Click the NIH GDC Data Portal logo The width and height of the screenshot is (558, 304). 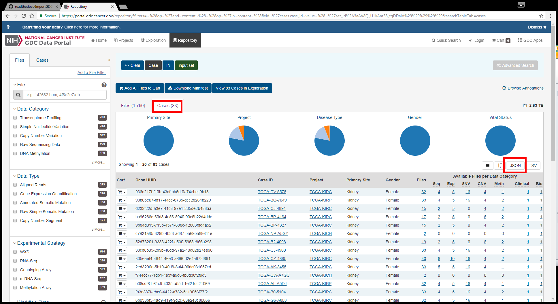point(45,40)
